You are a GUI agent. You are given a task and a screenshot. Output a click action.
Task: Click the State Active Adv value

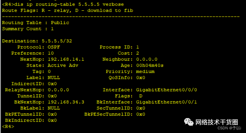point(63,65)
